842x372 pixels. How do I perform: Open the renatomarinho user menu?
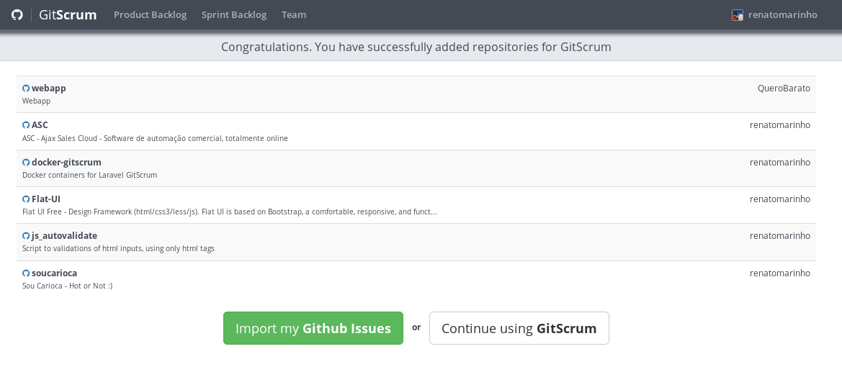point(782,14)
